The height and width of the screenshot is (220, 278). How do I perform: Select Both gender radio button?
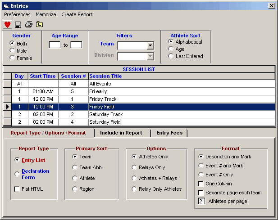pyautogui.click(x=12, y=43)
